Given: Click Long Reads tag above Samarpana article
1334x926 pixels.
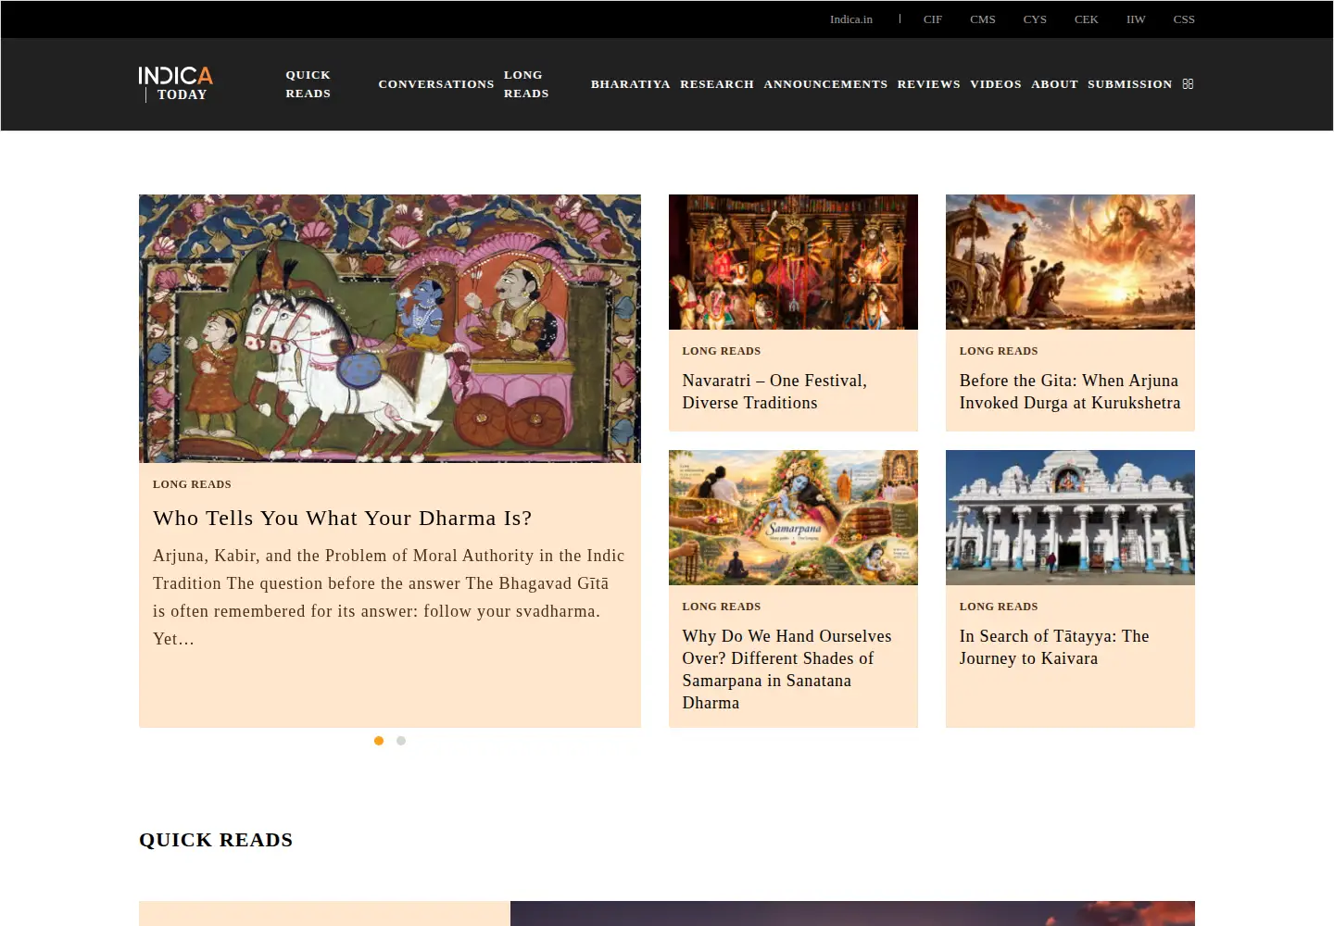Looking at the screenshot, I should point(722,607).
